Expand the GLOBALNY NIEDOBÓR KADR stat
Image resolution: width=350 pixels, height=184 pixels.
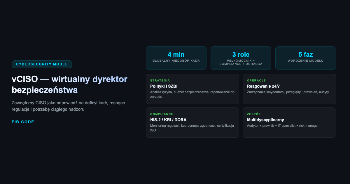pos(176,61)
